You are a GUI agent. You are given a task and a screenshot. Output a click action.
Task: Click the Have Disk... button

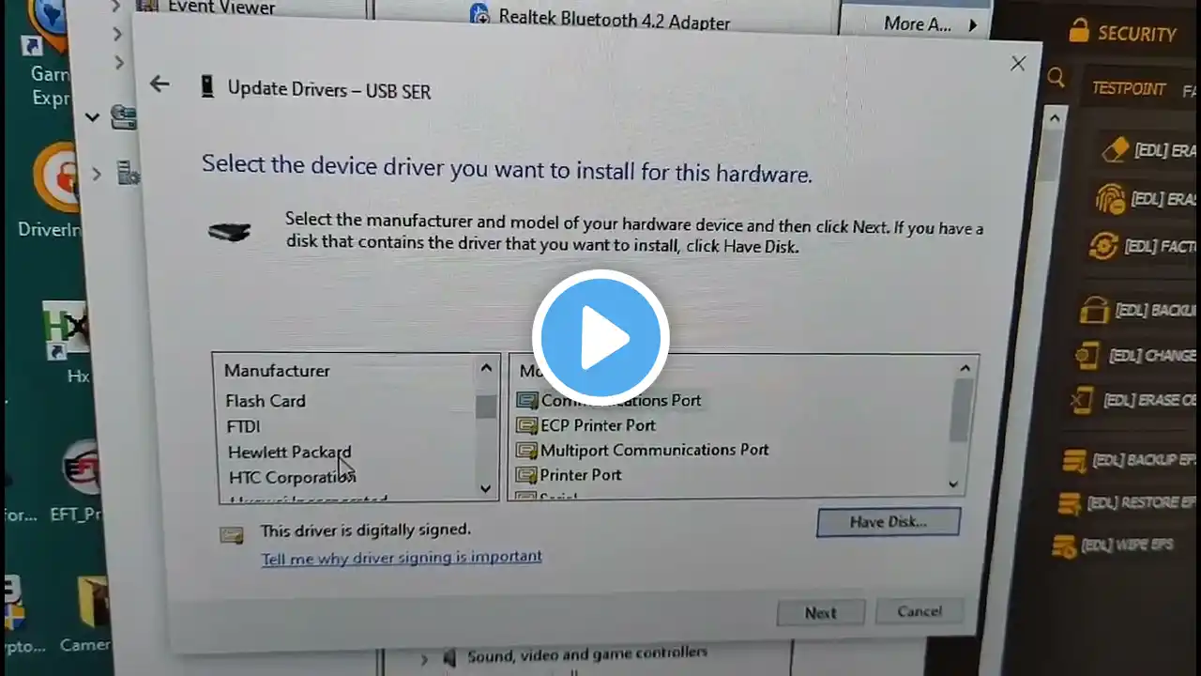(x=888, y=522)
